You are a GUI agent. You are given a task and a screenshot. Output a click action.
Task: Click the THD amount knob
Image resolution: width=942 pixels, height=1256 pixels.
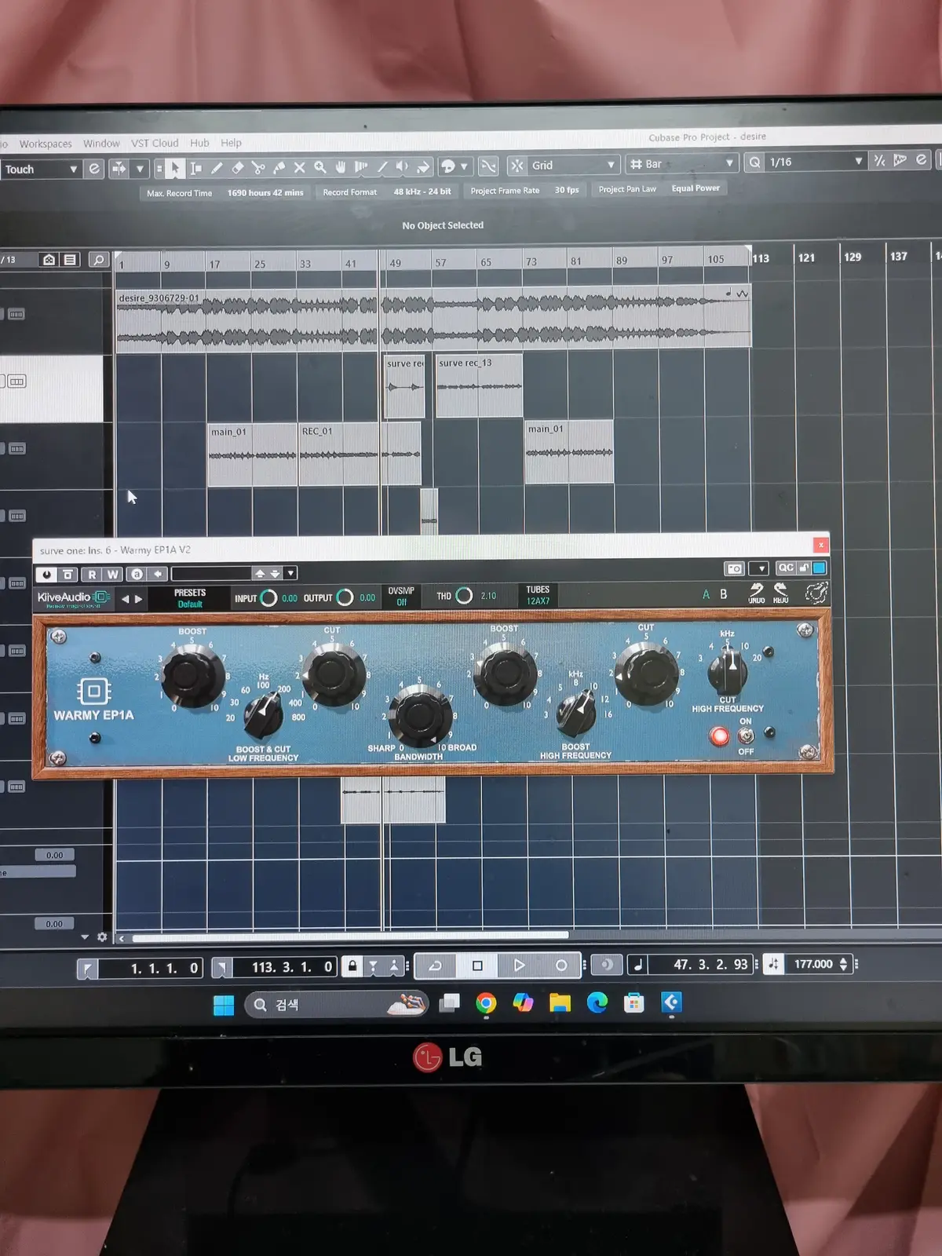[464, 596]
